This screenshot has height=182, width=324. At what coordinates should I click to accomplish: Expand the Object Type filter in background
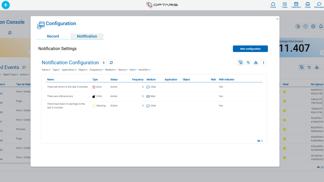(10, 75)
